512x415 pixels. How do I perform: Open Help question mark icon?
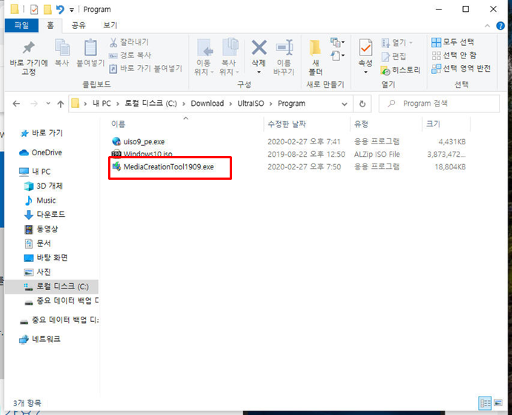point(500,26)
